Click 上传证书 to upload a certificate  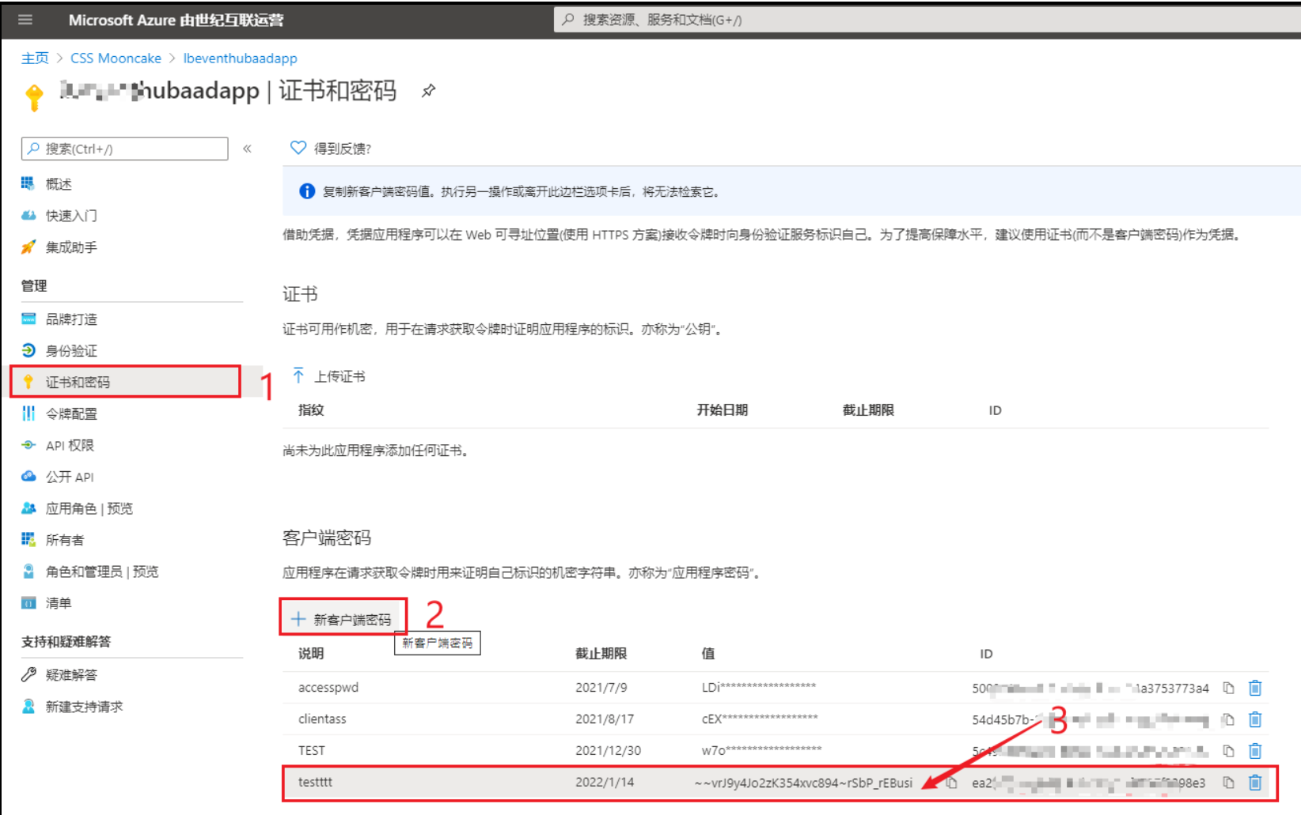point(329,376)
